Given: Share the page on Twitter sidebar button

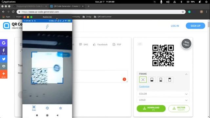Looking at the screenshot, I should (4, 59).
